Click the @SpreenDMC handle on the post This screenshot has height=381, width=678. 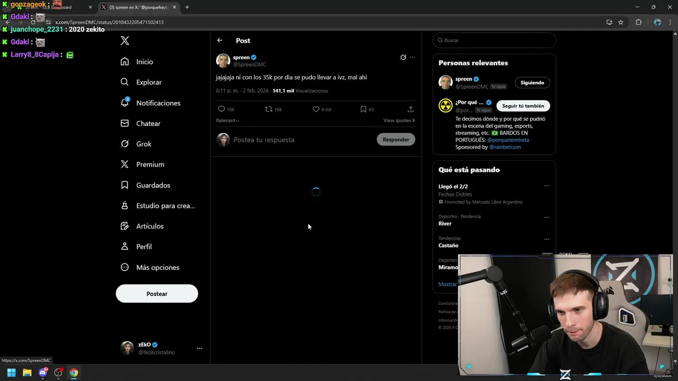tap(249, 65)
